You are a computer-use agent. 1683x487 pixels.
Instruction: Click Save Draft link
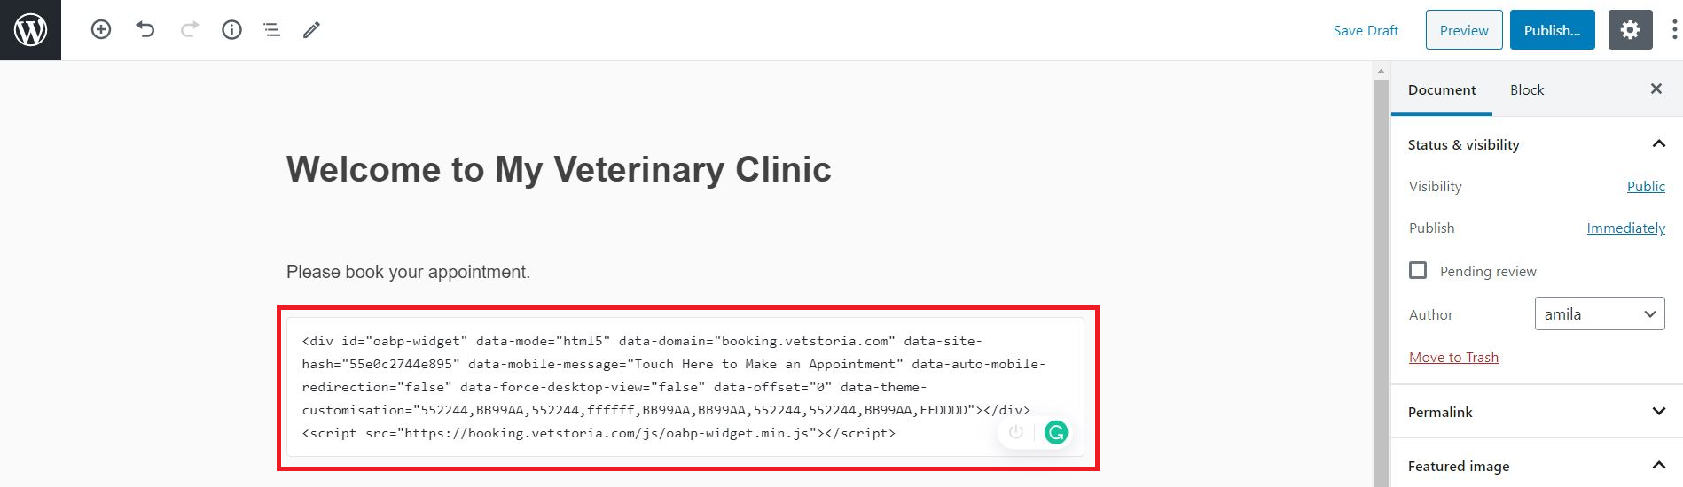1366,30
